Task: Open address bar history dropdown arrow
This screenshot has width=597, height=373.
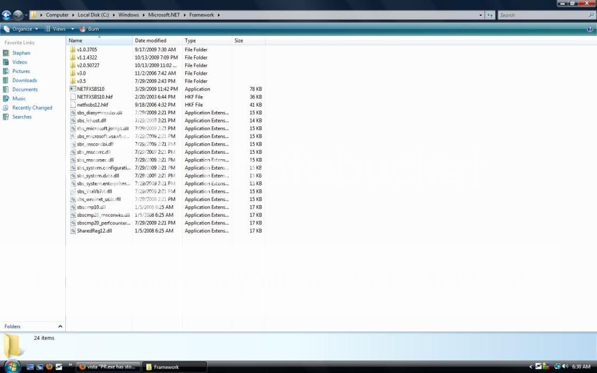Action: (480, 15)
